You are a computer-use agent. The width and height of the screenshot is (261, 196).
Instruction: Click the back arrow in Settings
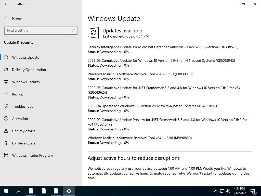click(6, 4)
